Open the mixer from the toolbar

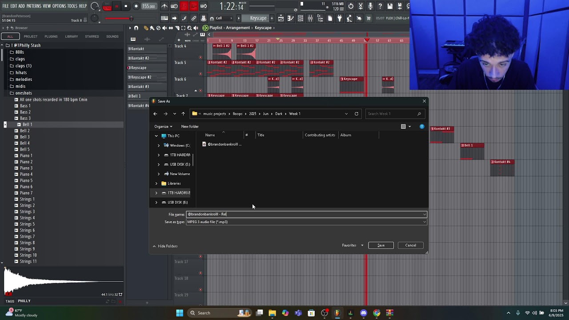click(310, 18)
